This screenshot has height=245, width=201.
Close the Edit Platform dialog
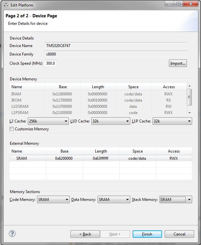[191, 4]
